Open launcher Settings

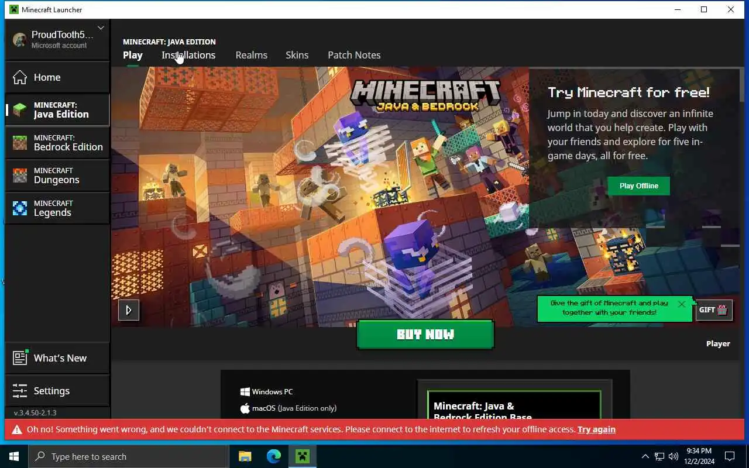[x=57, y=391]
